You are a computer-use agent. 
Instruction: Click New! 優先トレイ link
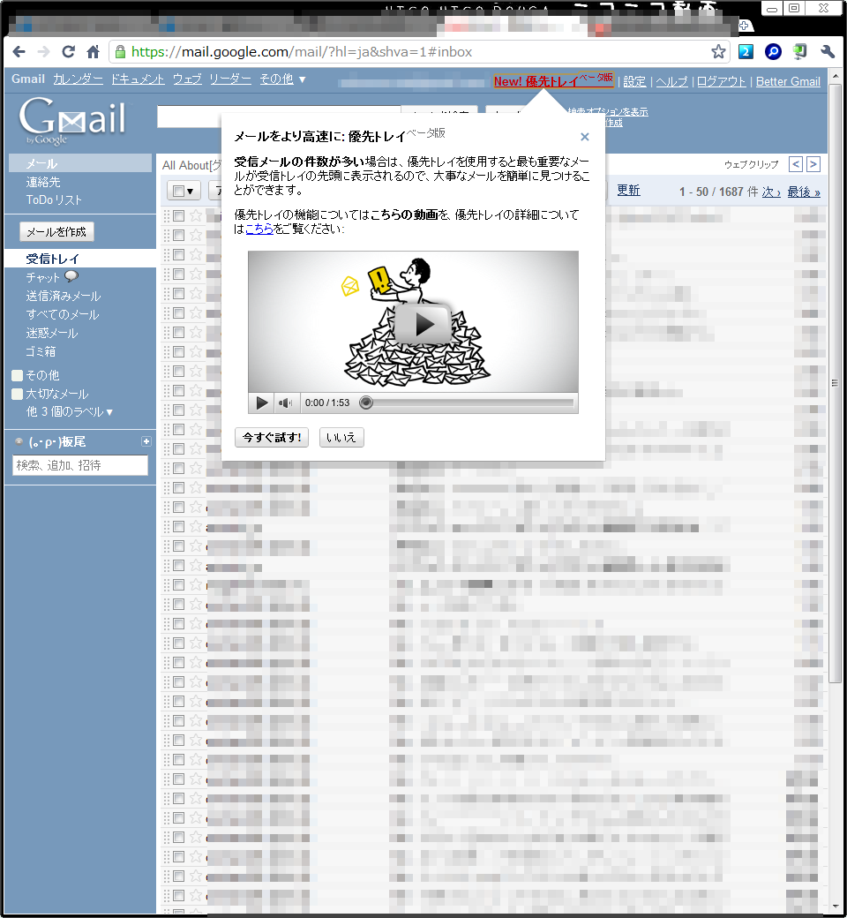click(x=552, y=81)
